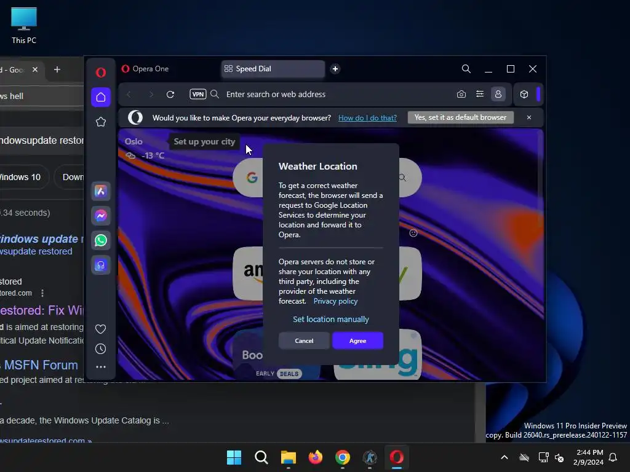Click 'Yes, set it as default browser' button
Viewport: 630px width, 472px height.
click(x=460, y=117)
